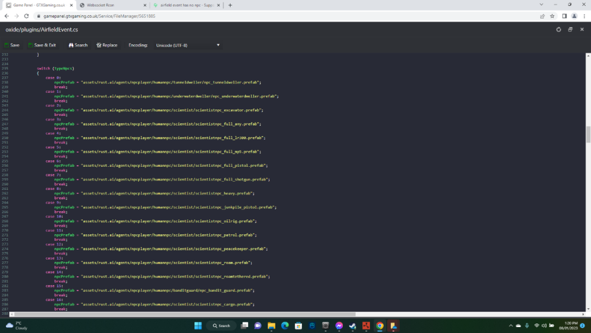The height and width of the screenshot is (333, 591).
Task: Click the scientistnpc_roam.prefab code line
Action: point(153,263)
